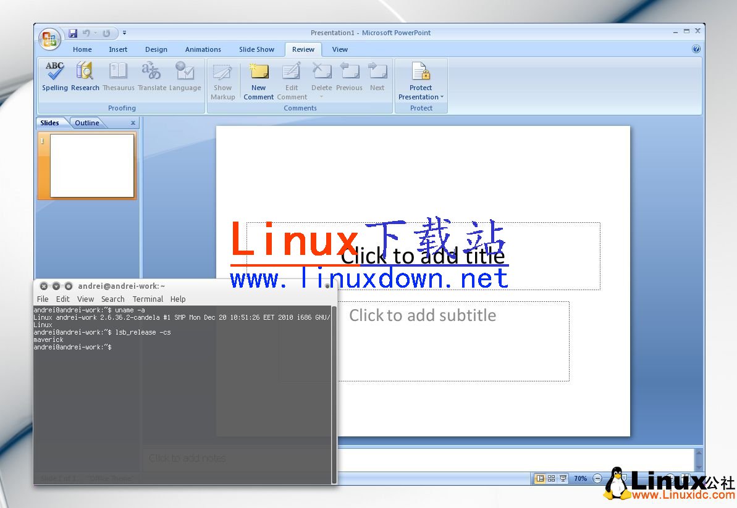The width and height of the screenshot is (737, 508).
Task: Click the 'Click to add title' placeholder
Action: [x=423, y=256]
